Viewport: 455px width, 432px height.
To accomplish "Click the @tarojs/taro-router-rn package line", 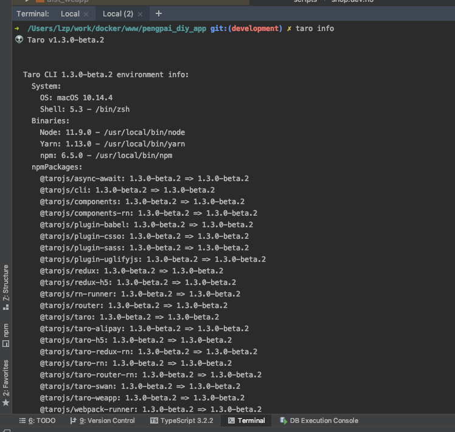I will click(x=151, y=375).
